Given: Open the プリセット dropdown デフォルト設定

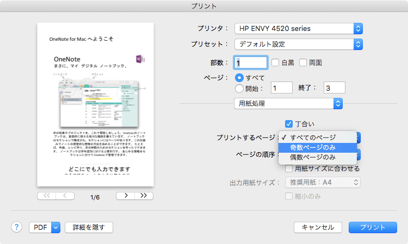Looking at the screenshot, I should pyautogui.click(x=299, y=45).
